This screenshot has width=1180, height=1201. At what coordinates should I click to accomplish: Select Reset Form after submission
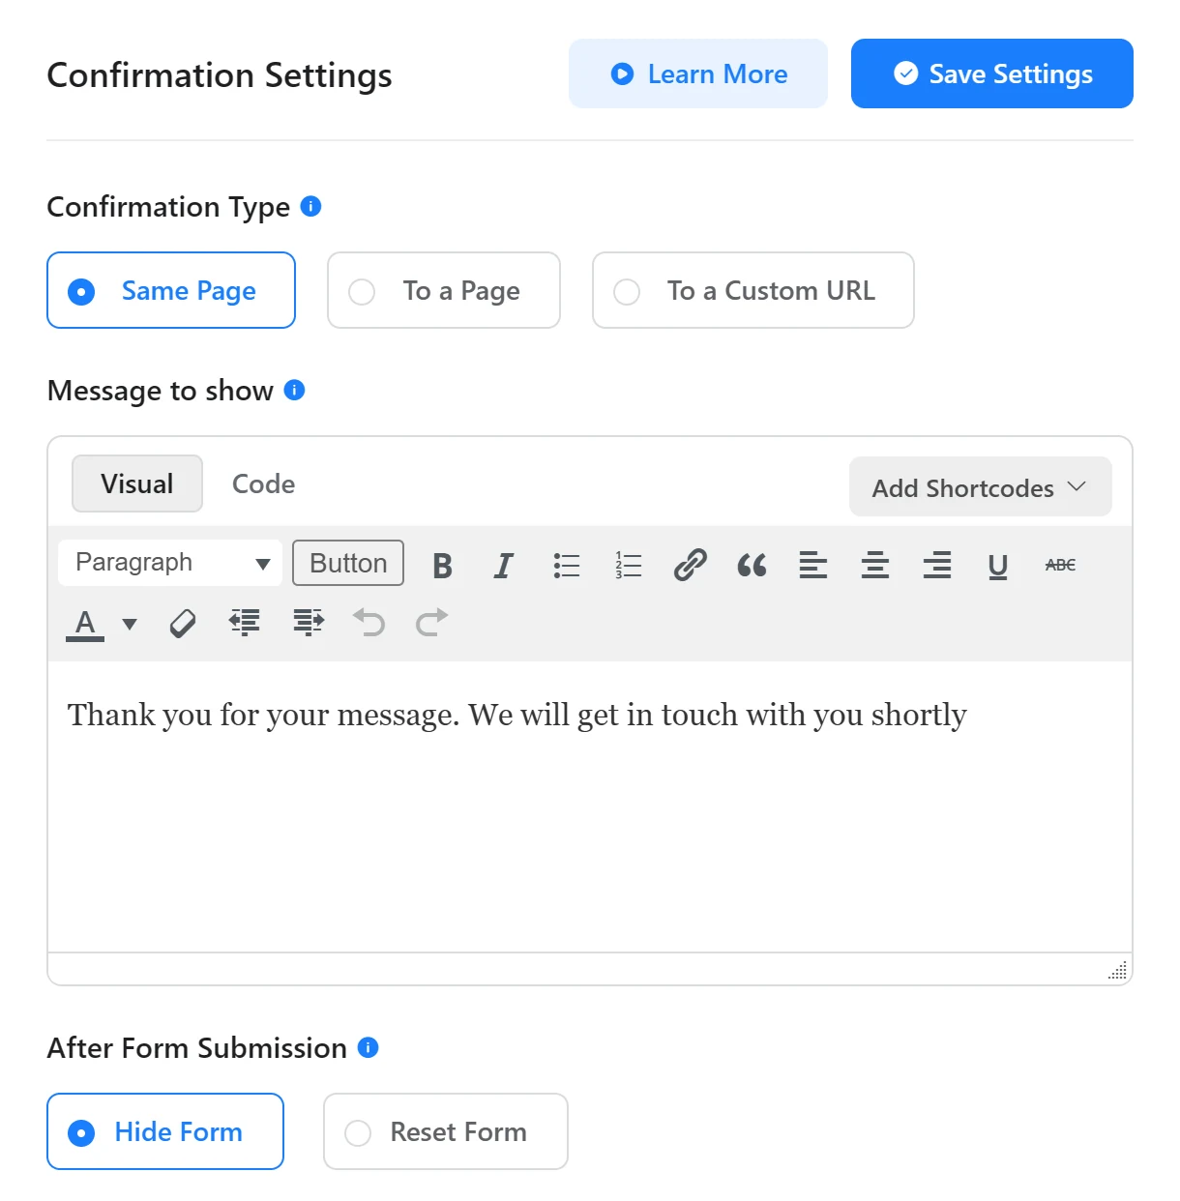coord(446,1131)
